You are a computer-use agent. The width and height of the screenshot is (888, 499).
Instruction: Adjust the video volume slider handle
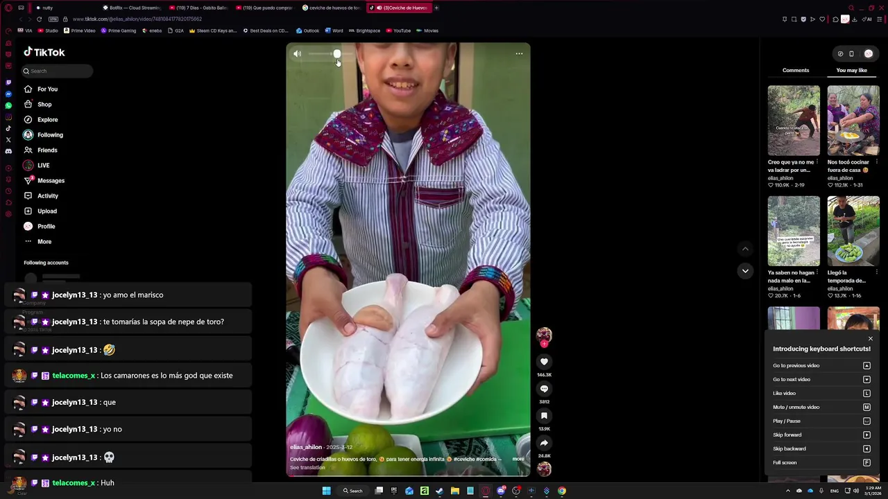pyautogui.click(x=336, y=54)
